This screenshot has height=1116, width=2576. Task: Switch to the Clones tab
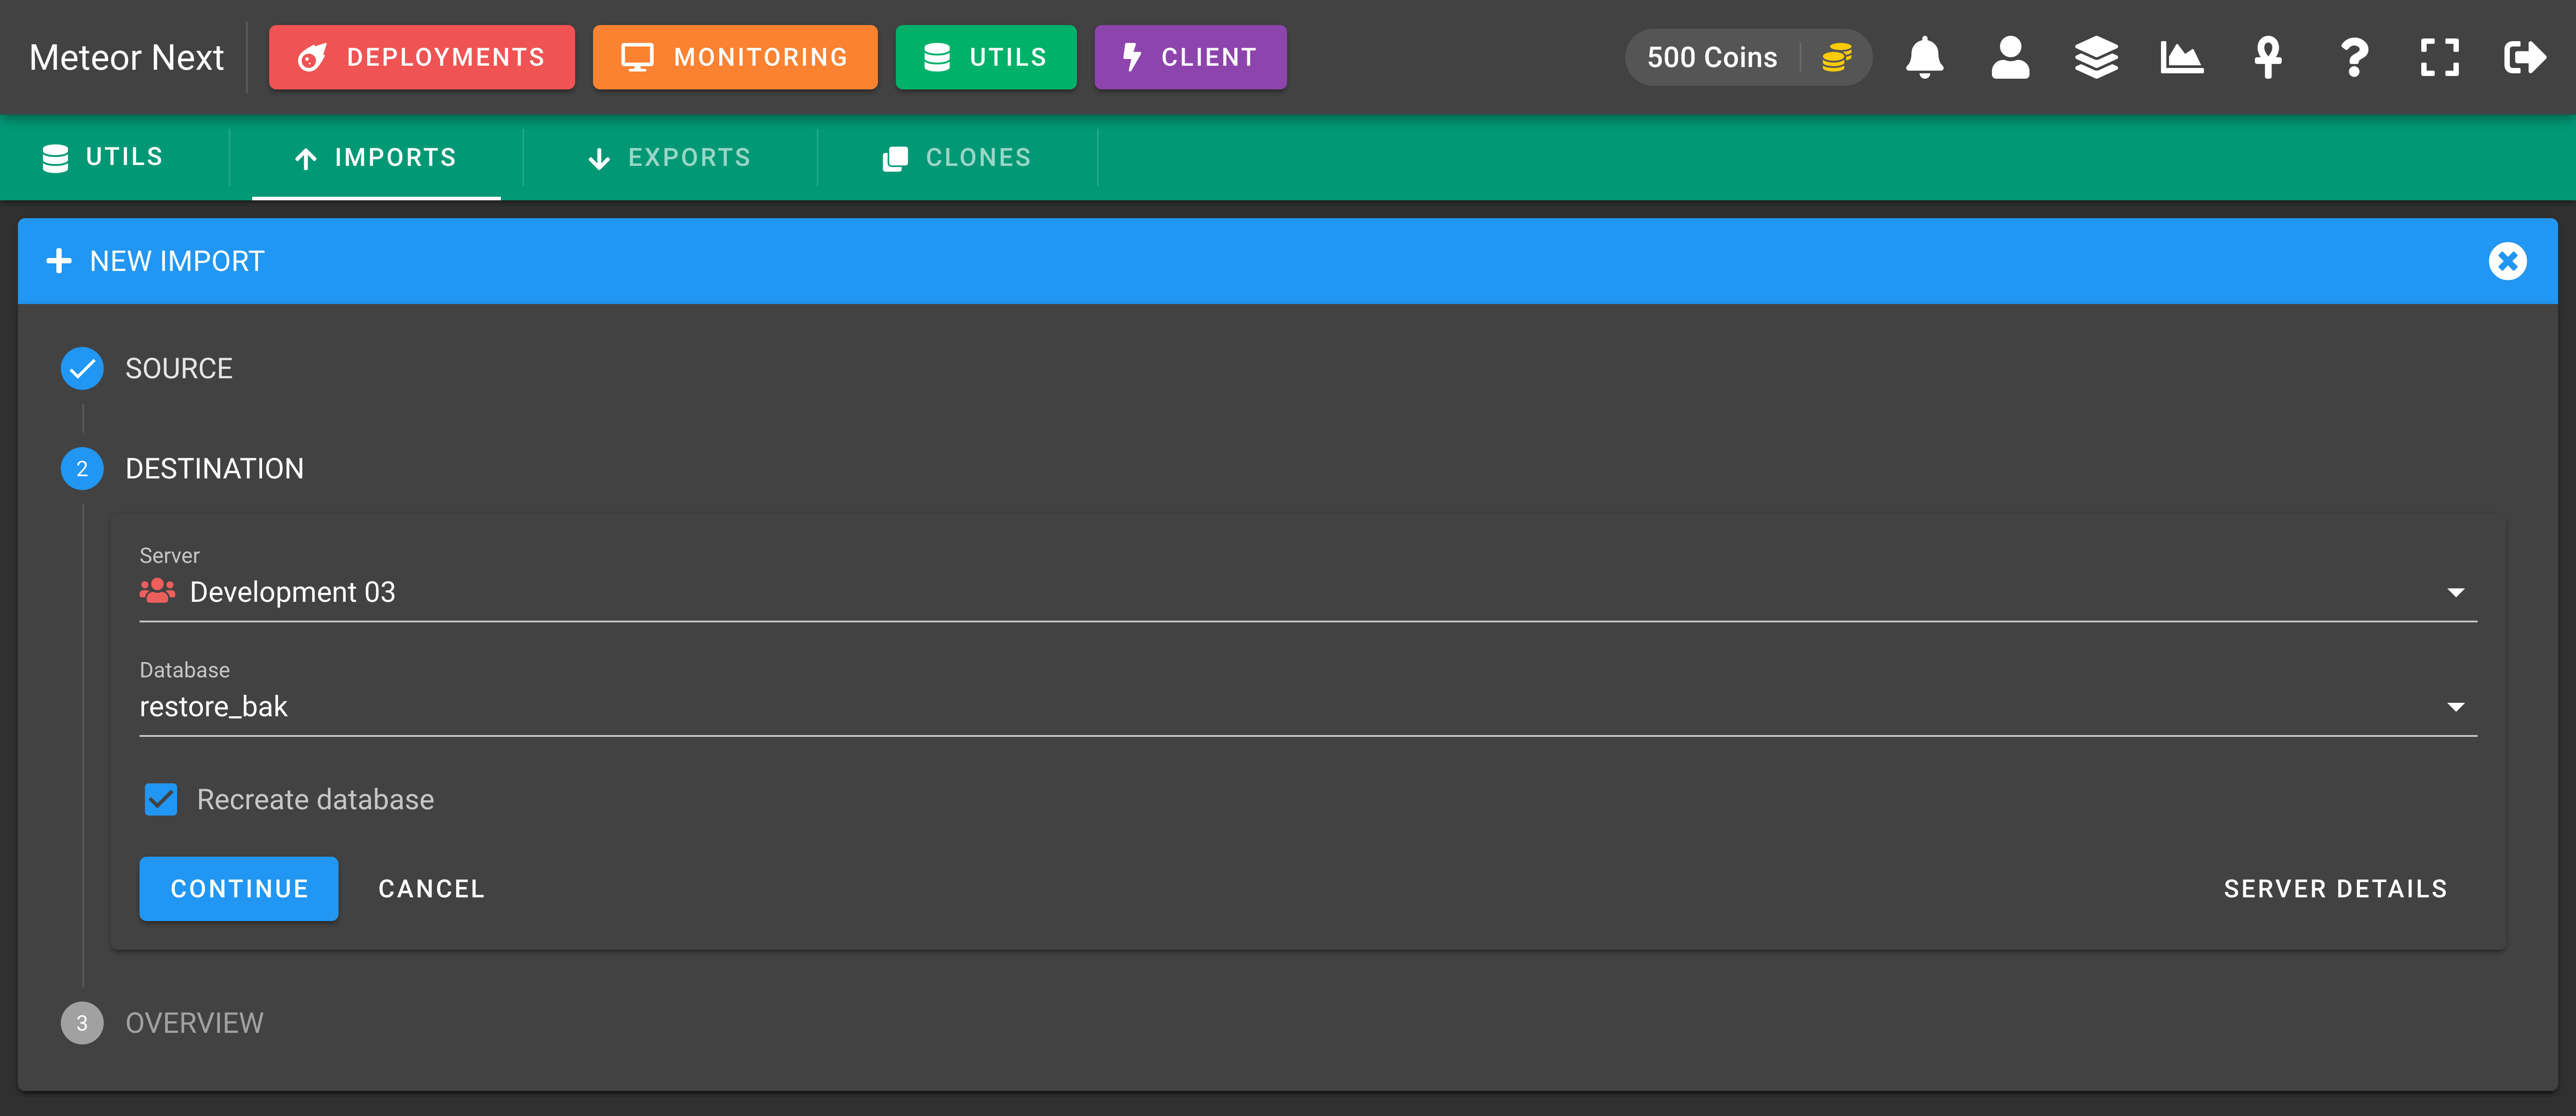coord(957,157)
